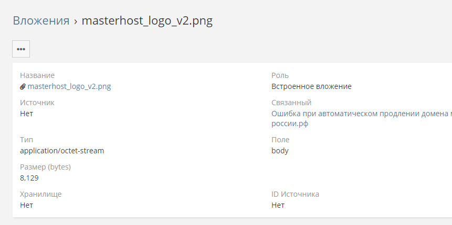Click the Поле field label
This screenshot has height=225, width=452.
tap(280, 140)
